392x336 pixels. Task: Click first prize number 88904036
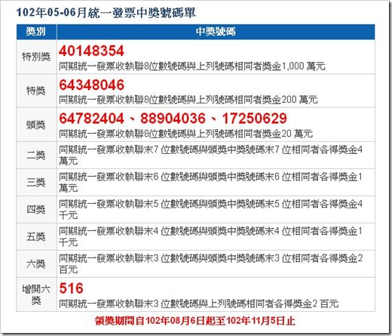pyautogui.click(x=173, y=119)
